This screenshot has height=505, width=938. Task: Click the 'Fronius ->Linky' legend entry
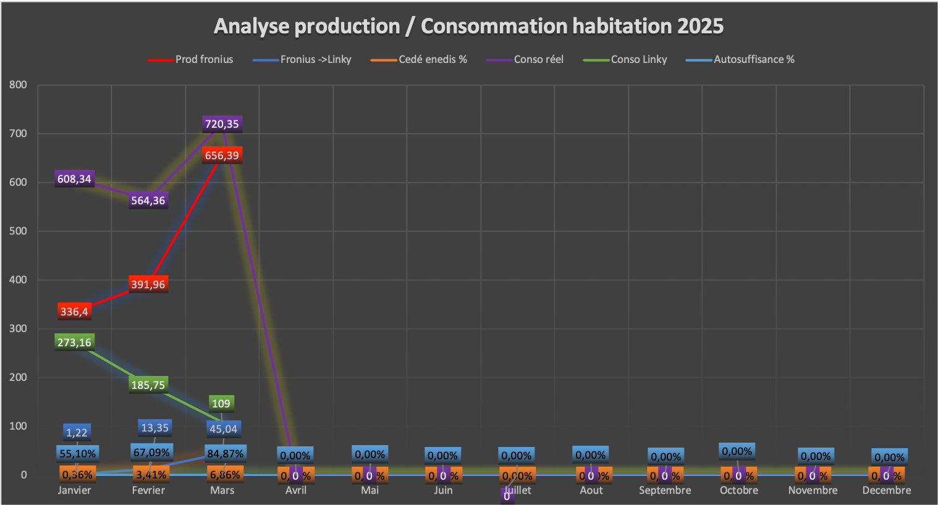302,59
